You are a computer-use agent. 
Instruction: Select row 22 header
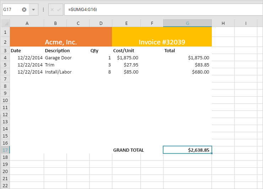tap(5, 185)
